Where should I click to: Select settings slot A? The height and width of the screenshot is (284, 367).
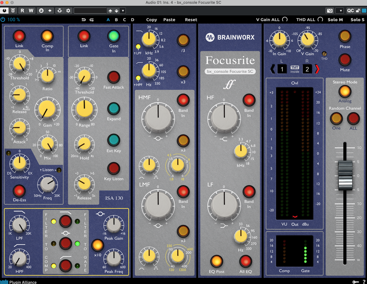[108, 20]
